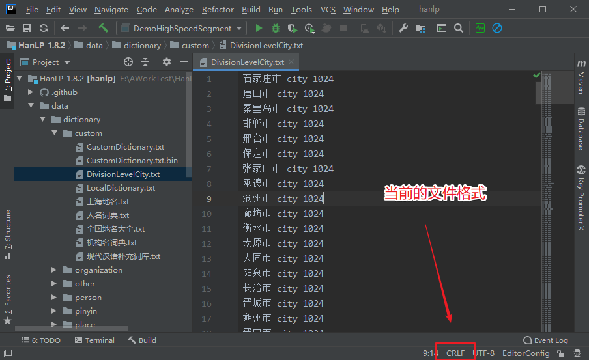Click the Synchronize refresh icon
The image size is (589, 360).
[x=44, y=28]
